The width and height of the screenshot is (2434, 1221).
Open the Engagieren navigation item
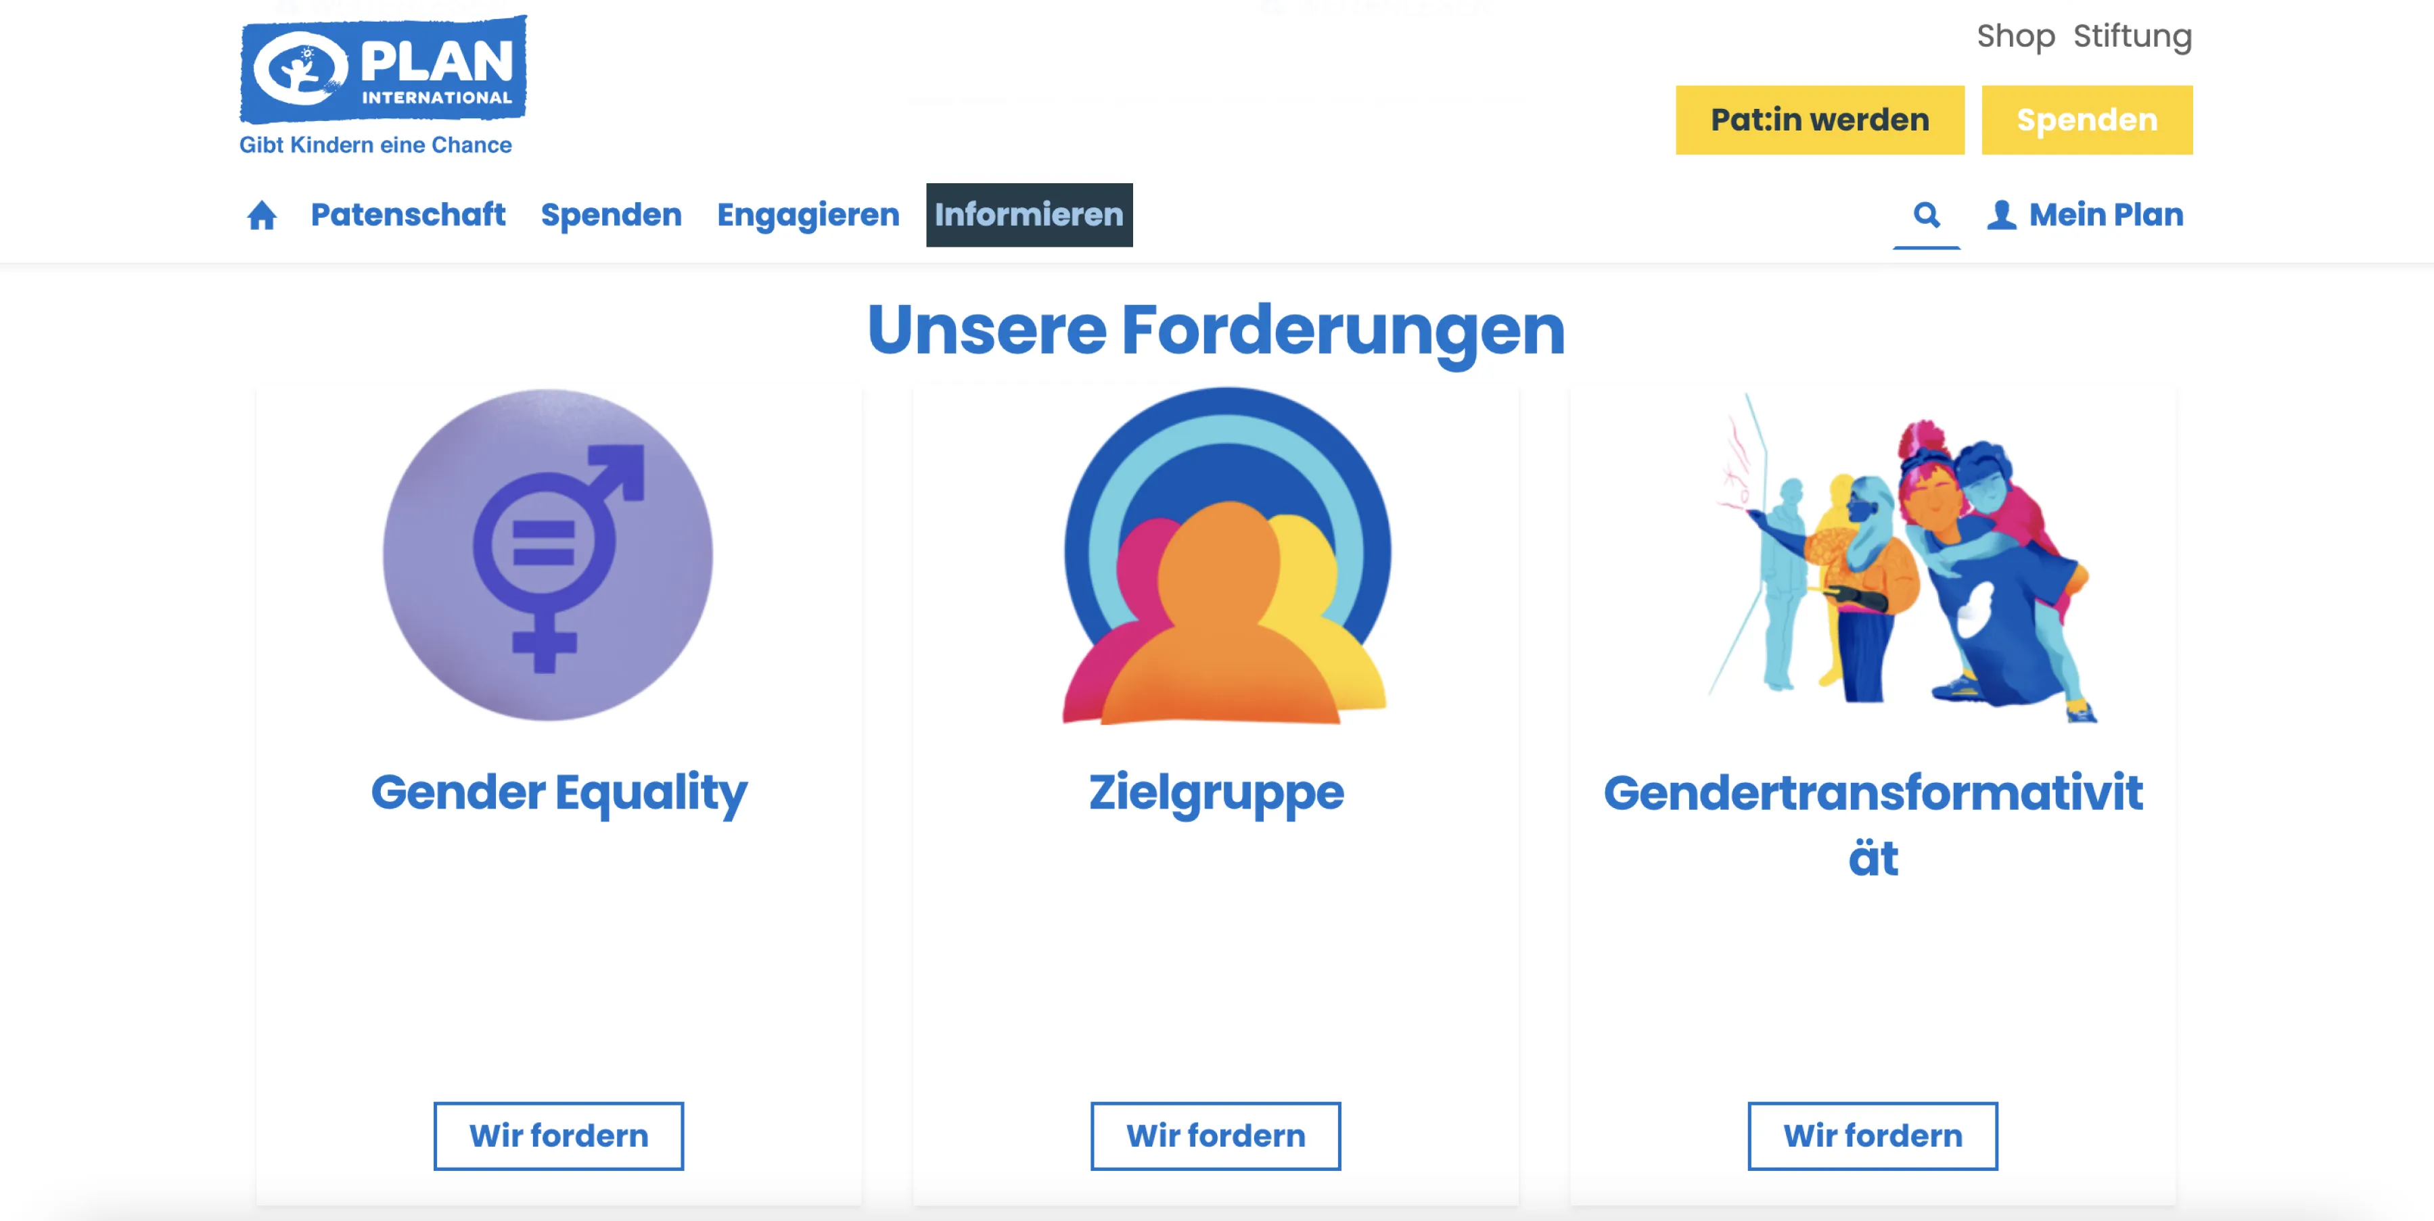(809, 215)
